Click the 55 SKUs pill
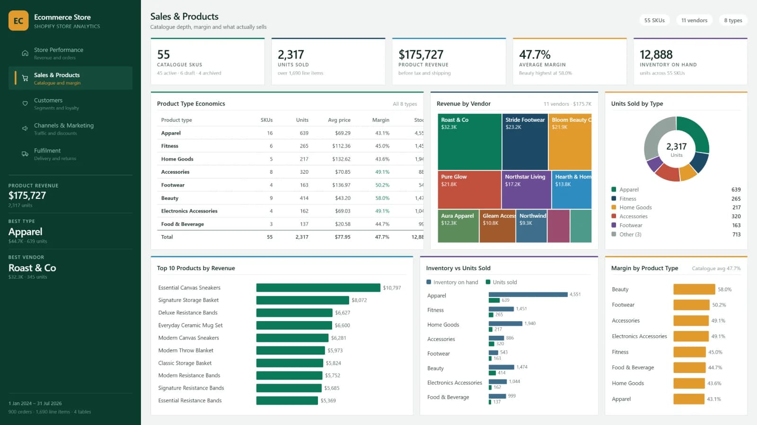The width and height of the screenshot is (757, 425). pyautogui.click(x=654, y=20)
